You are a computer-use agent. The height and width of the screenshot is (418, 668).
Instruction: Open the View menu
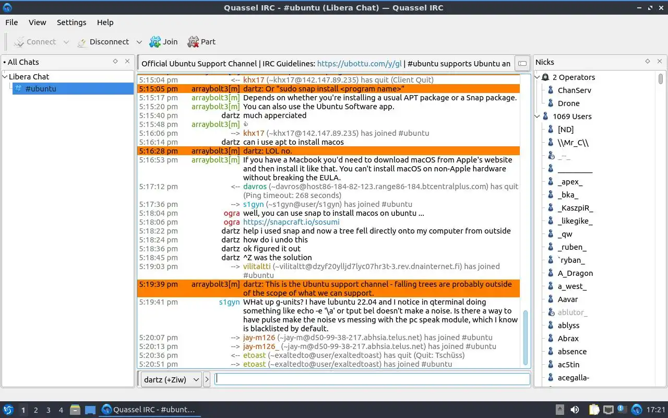37,22
